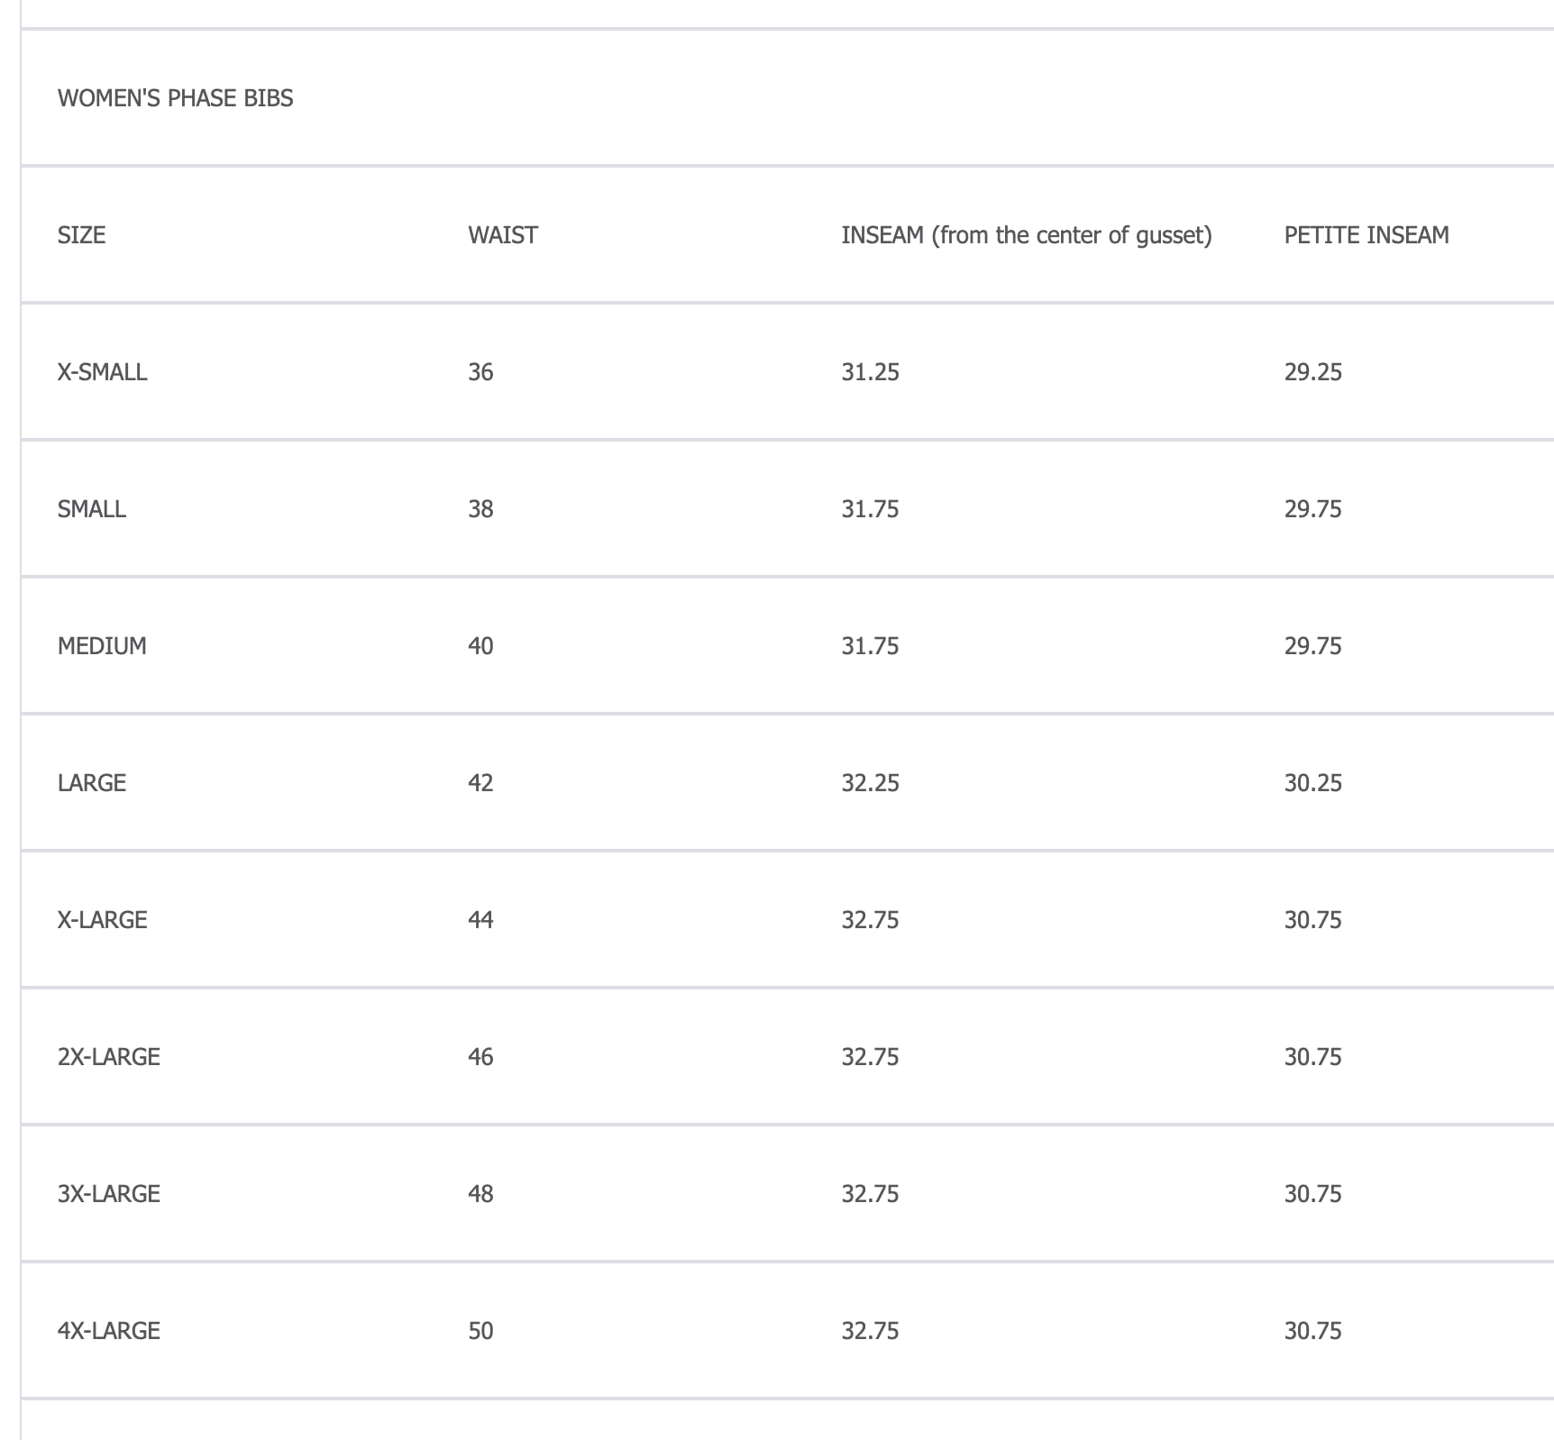Click the WAIST column header
The width and height of the screenshot is (1554, 1440).
502,235
